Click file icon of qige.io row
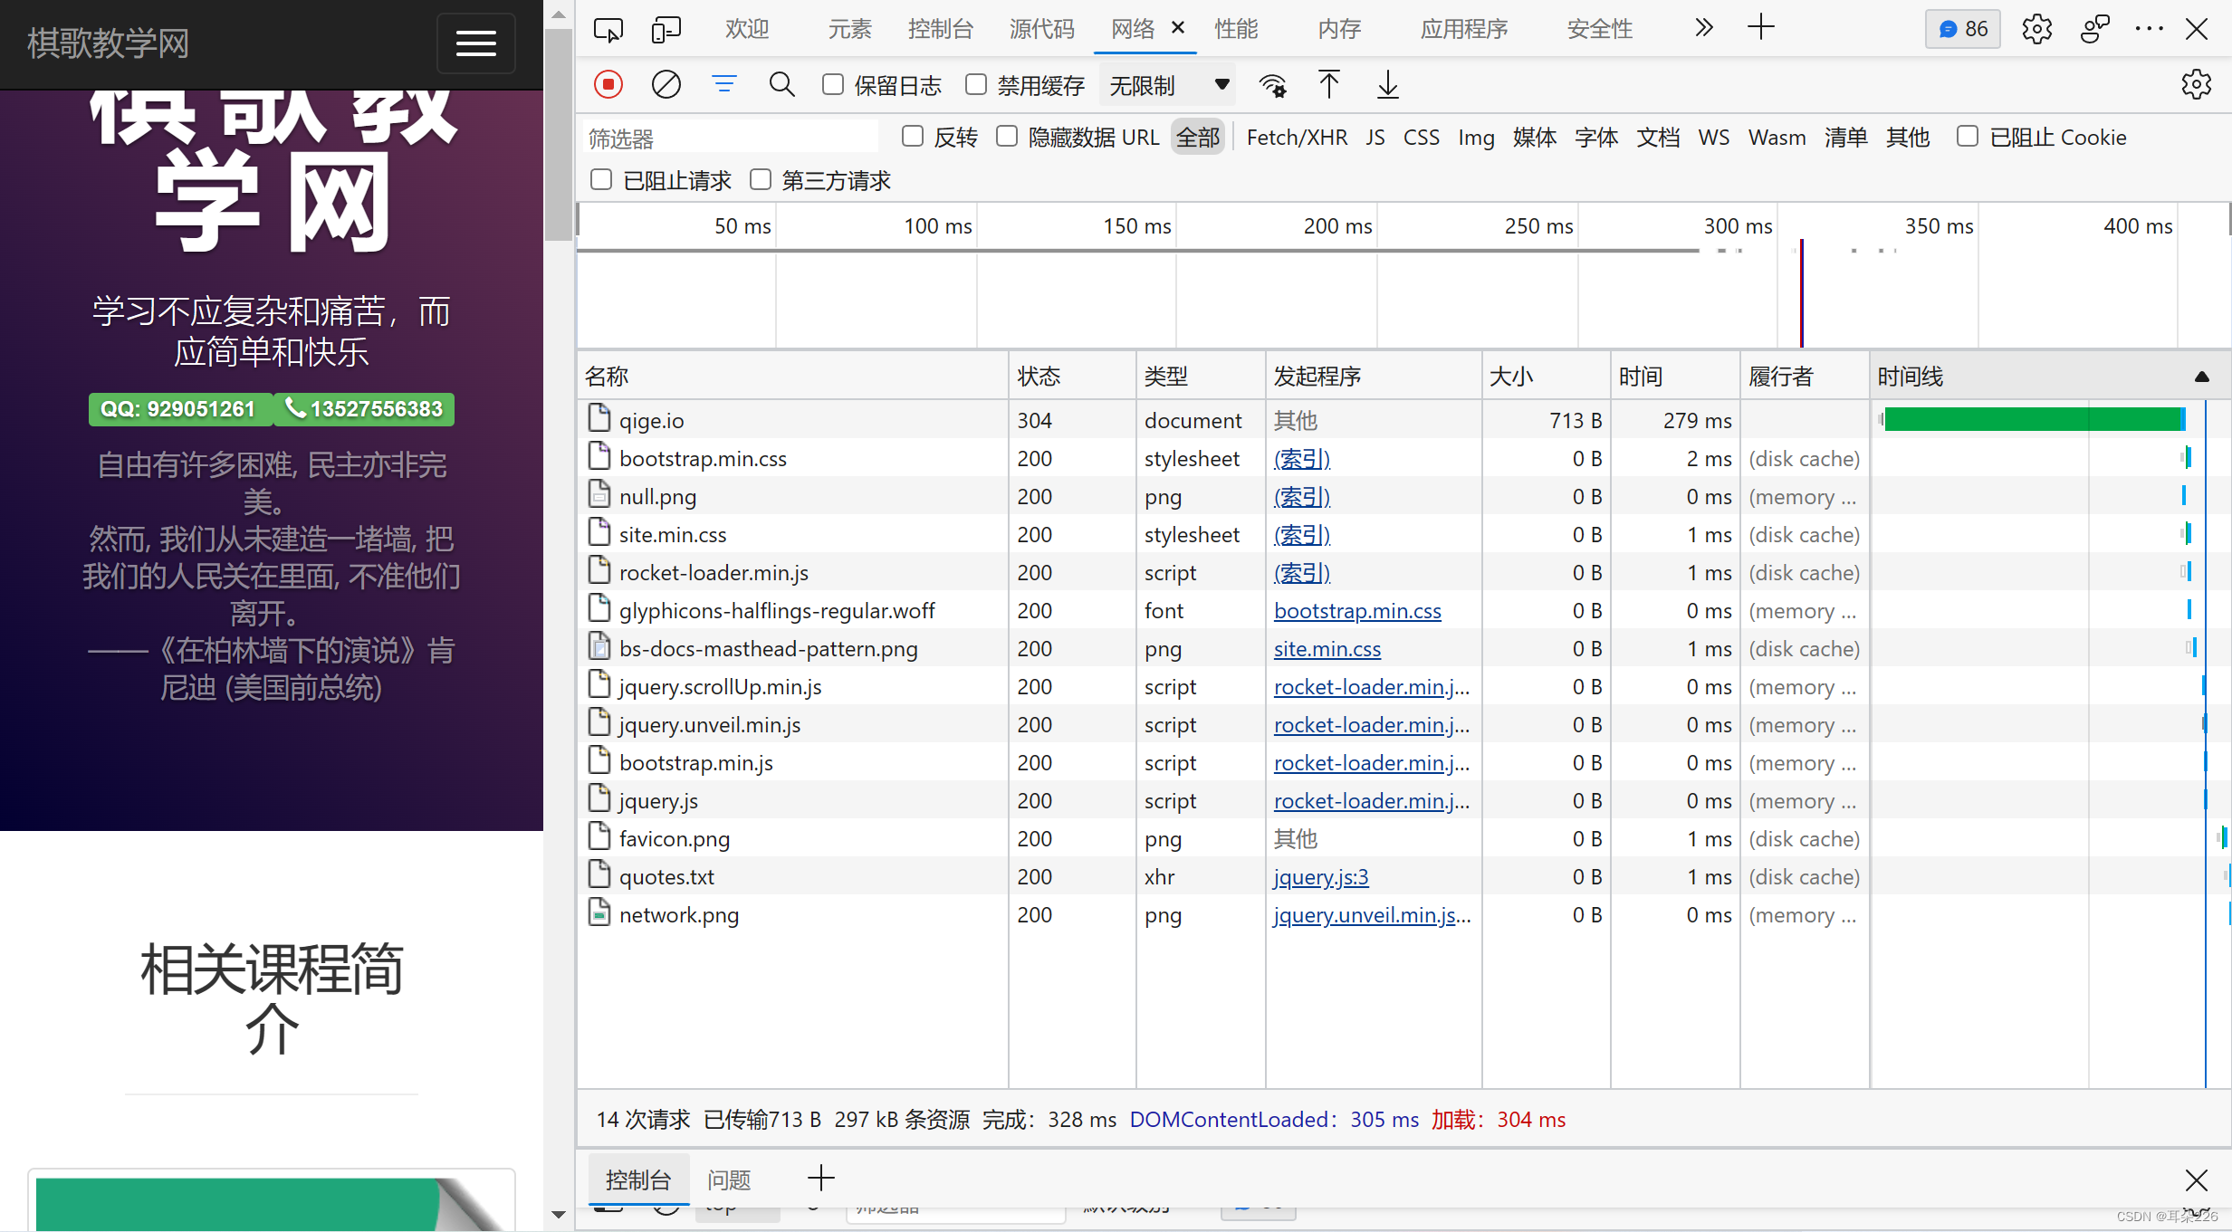The image size is (2232, 1232). 599,418
